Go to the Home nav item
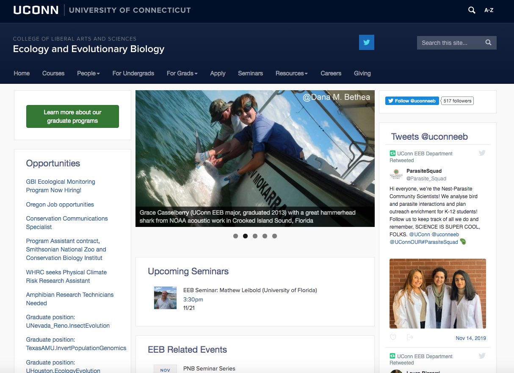This screenshot has height=373, width=514. click(22, 73)
